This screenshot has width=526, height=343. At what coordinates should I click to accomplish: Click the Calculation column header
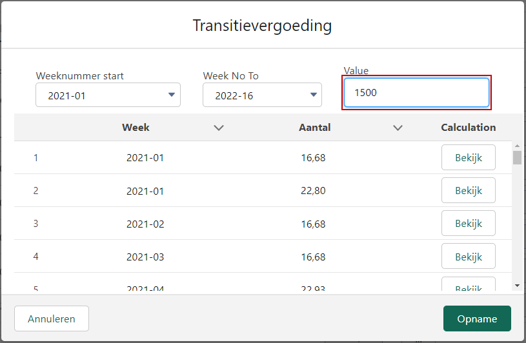[469, 128]
